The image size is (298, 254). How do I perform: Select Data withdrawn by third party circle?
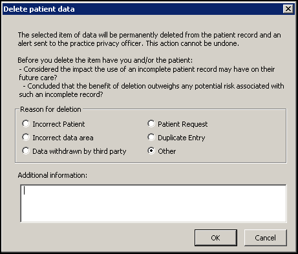pos(26,151)
